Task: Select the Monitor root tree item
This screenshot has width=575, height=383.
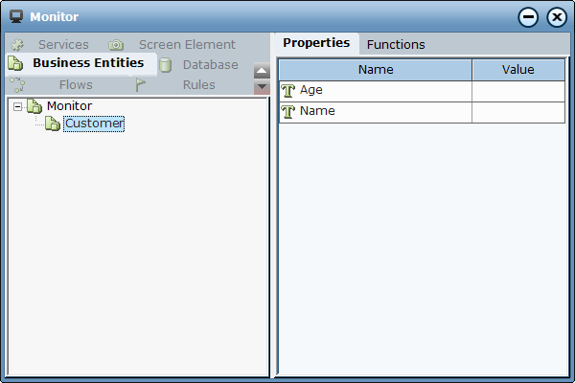Action: [x=69, y=105]
